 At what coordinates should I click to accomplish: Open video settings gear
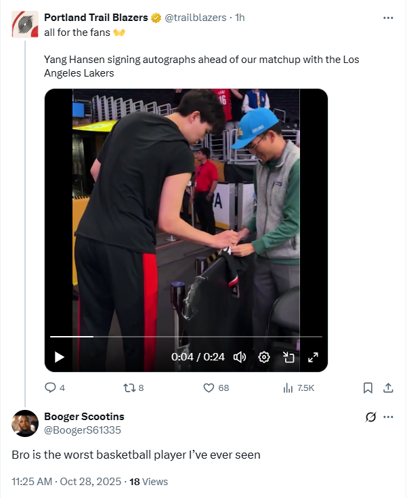(264, 357)
